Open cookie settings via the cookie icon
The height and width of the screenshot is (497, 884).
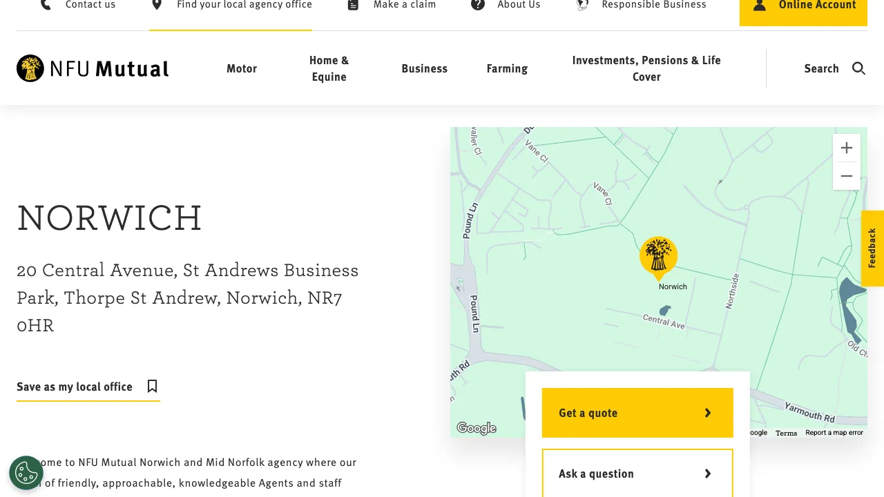pos(26,472)
